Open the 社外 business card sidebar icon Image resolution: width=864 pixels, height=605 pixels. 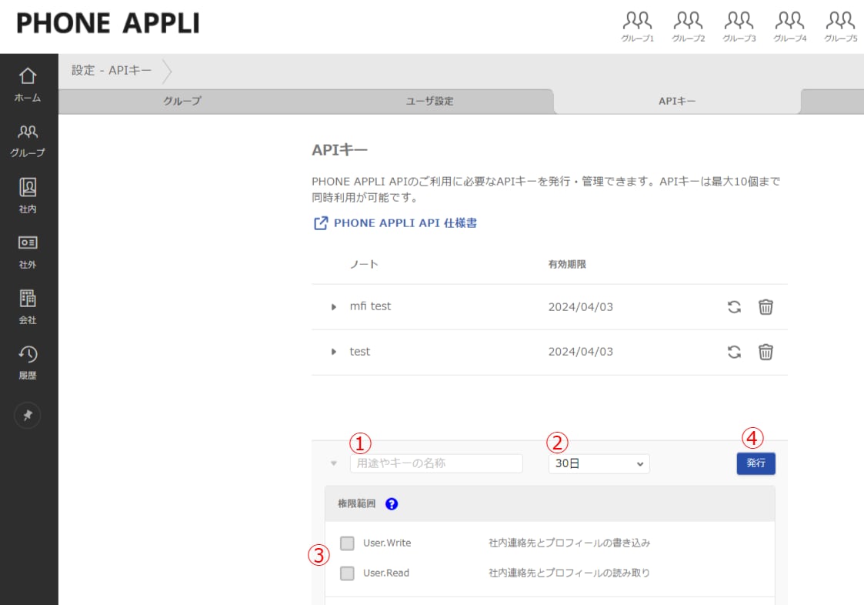[28, 251]
